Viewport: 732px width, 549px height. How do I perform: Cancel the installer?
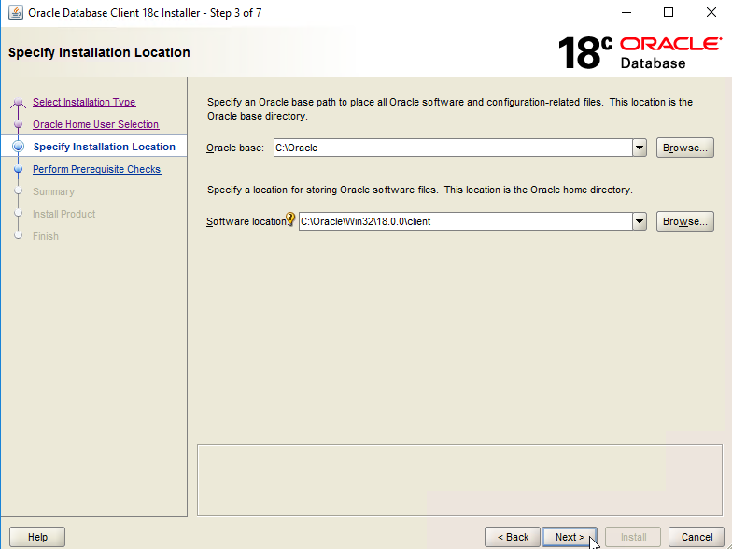click(x=697, y=538)
